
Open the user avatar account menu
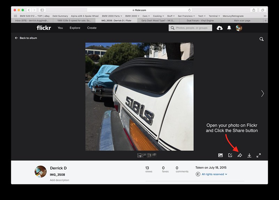[x=239, y=28]
